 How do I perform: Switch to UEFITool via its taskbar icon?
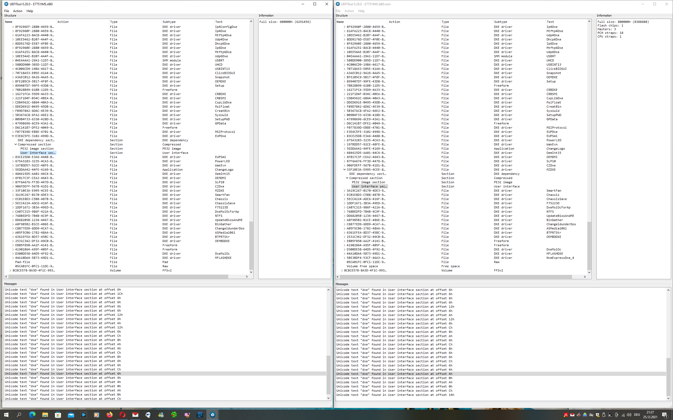(x=213, y=415)
